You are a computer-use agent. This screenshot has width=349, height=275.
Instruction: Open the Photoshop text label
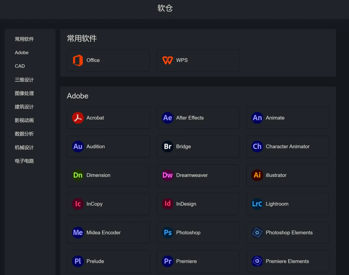tap(188, 233)
